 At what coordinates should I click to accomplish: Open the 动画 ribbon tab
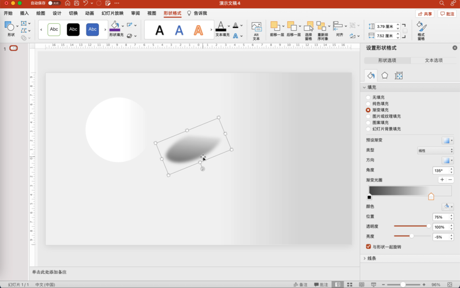tap(89, 13)
